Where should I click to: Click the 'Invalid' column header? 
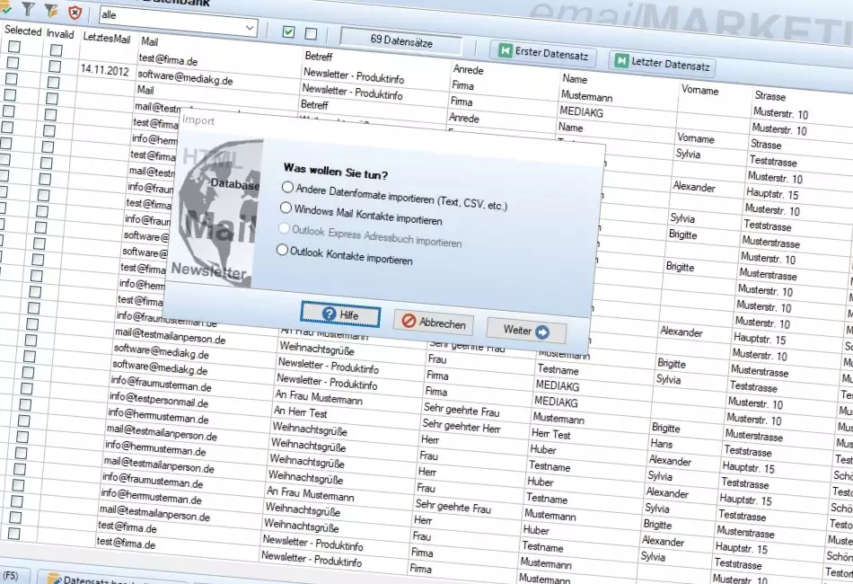click(x=60, y=34)
